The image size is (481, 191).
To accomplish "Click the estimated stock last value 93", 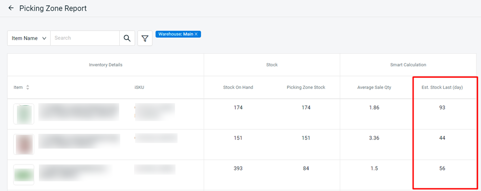I will (x=442, y=108).
